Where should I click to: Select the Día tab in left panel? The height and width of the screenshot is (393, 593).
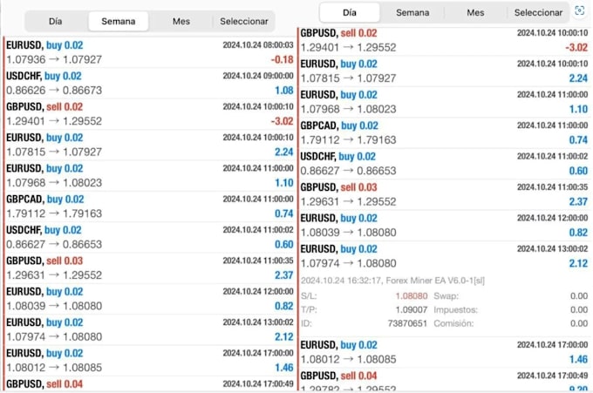tap(56, 22)
